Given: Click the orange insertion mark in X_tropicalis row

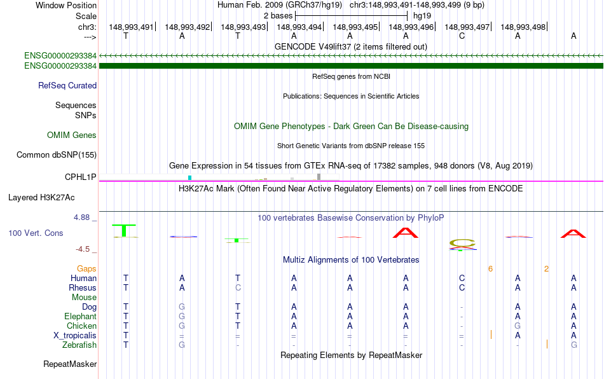Looking at the screenshot, I should [491, 334].
